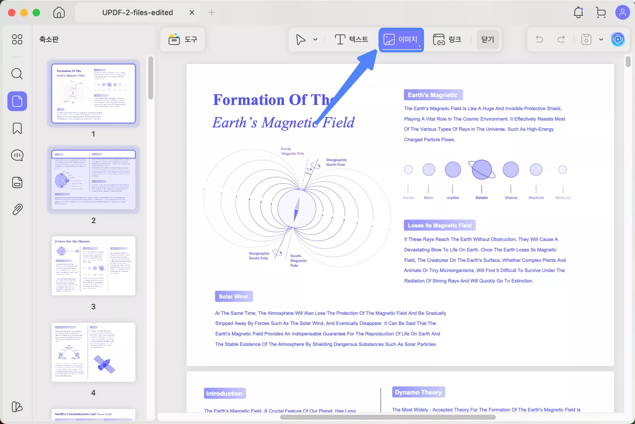Open the grid view sidebar icon
The image size is (635, 424).
coord(17,39)
